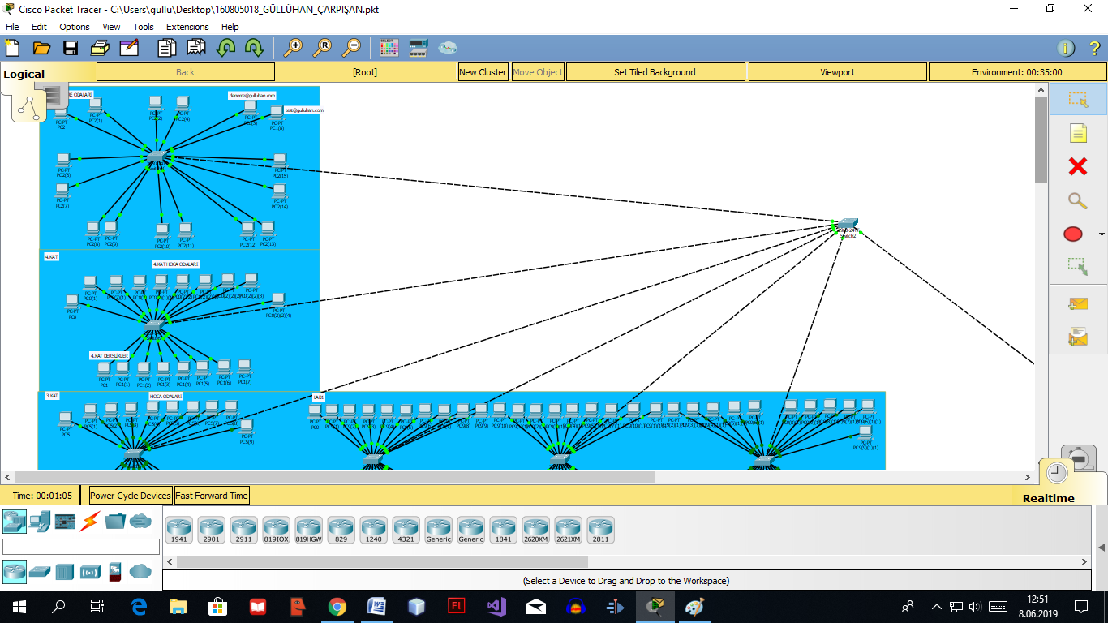Open the Drawing Palette icon
Screen dimensions: 1108x623
click(x=389, y=48)
